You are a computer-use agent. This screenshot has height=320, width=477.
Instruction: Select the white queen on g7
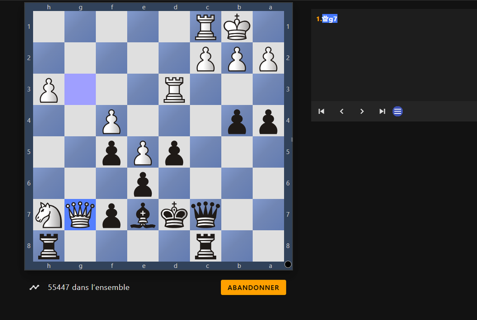80,215
